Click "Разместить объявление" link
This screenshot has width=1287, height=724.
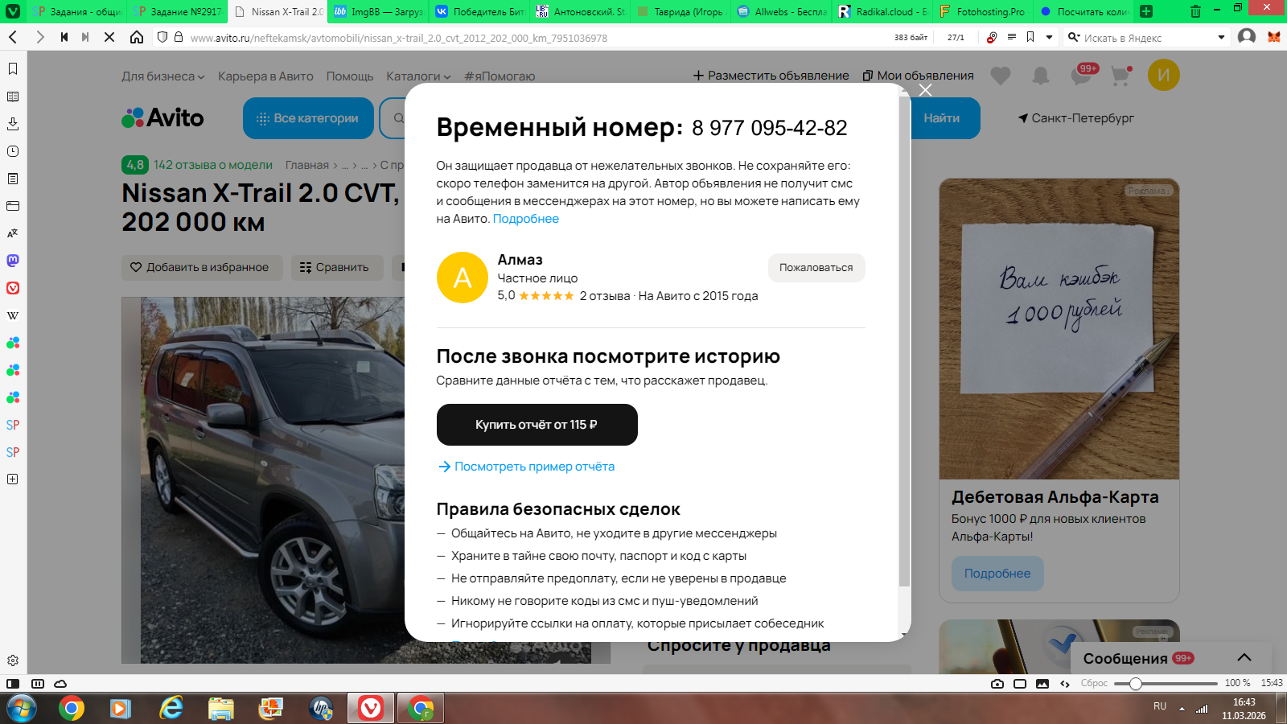(x=771, y=76)
